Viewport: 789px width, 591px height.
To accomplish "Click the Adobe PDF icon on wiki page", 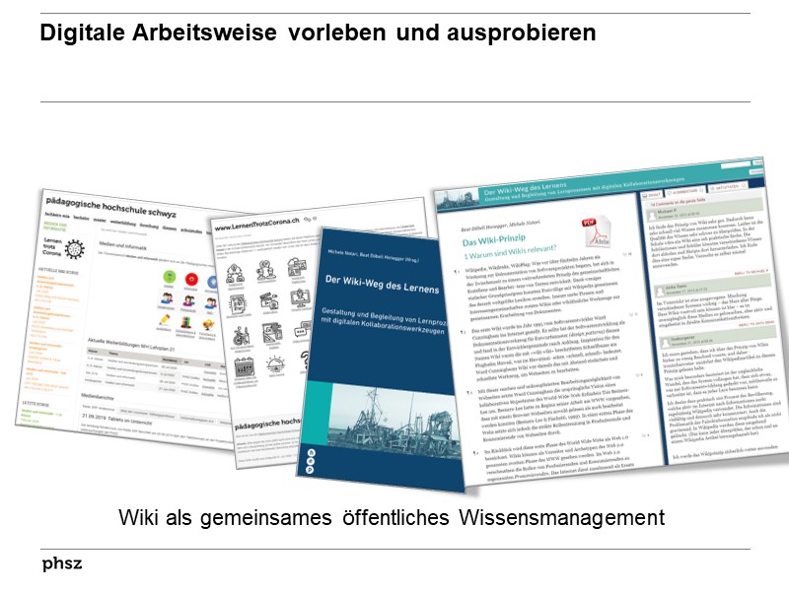I will 596,230.
